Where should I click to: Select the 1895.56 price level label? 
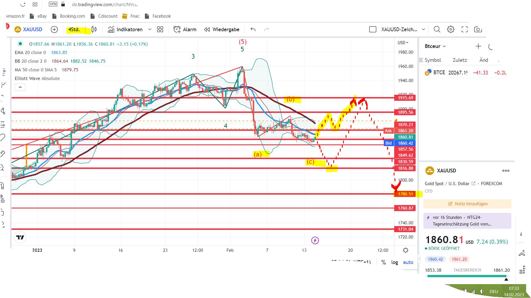click(x=405, y=112)
